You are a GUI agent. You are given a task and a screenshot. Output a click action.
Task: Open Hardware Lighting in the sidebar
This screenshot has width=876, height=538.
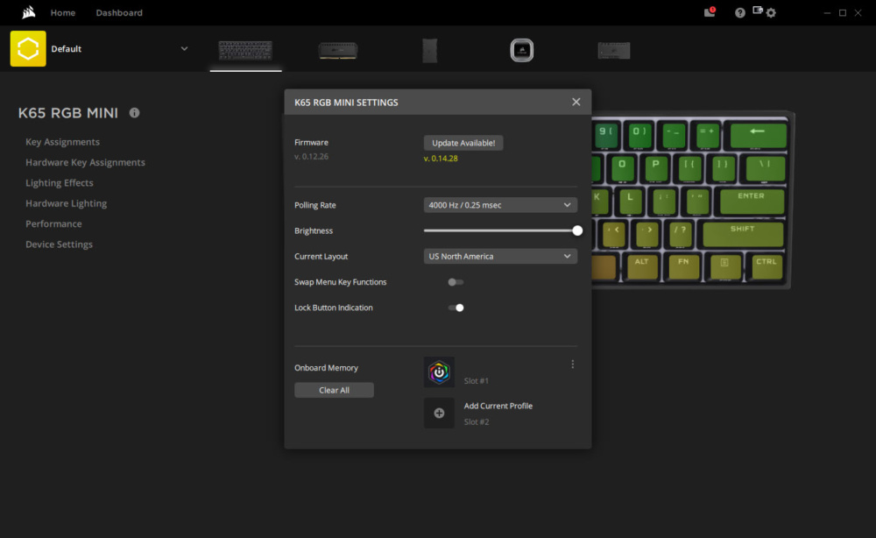click(x=66, y=203)
